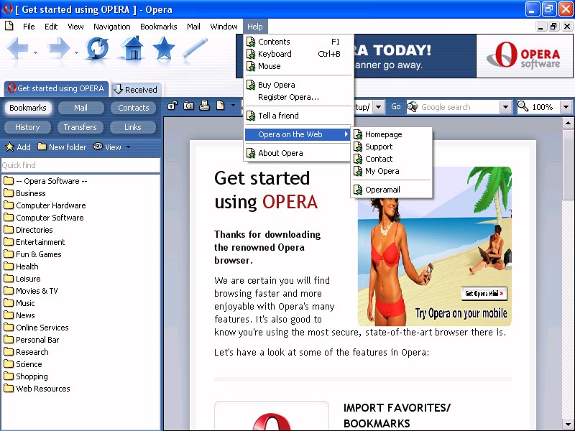Open the zoom percentage dropdown
This screenshot has height=431, width=575.
(x=566, y=107)
